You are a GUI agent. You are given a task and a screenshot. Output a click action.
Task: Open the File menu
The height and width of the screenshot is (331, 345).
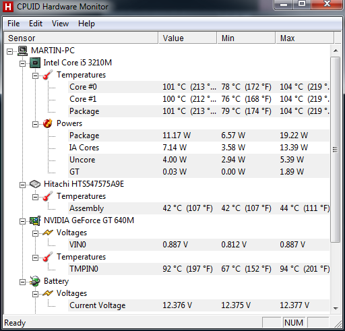click(13, 24)
